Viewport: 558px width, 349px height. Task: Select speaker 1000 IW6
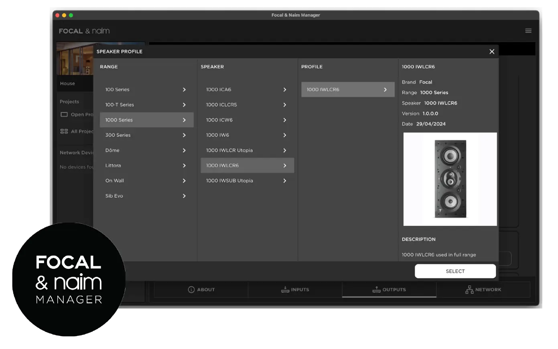pyautogui.click(x=248, y=135)
